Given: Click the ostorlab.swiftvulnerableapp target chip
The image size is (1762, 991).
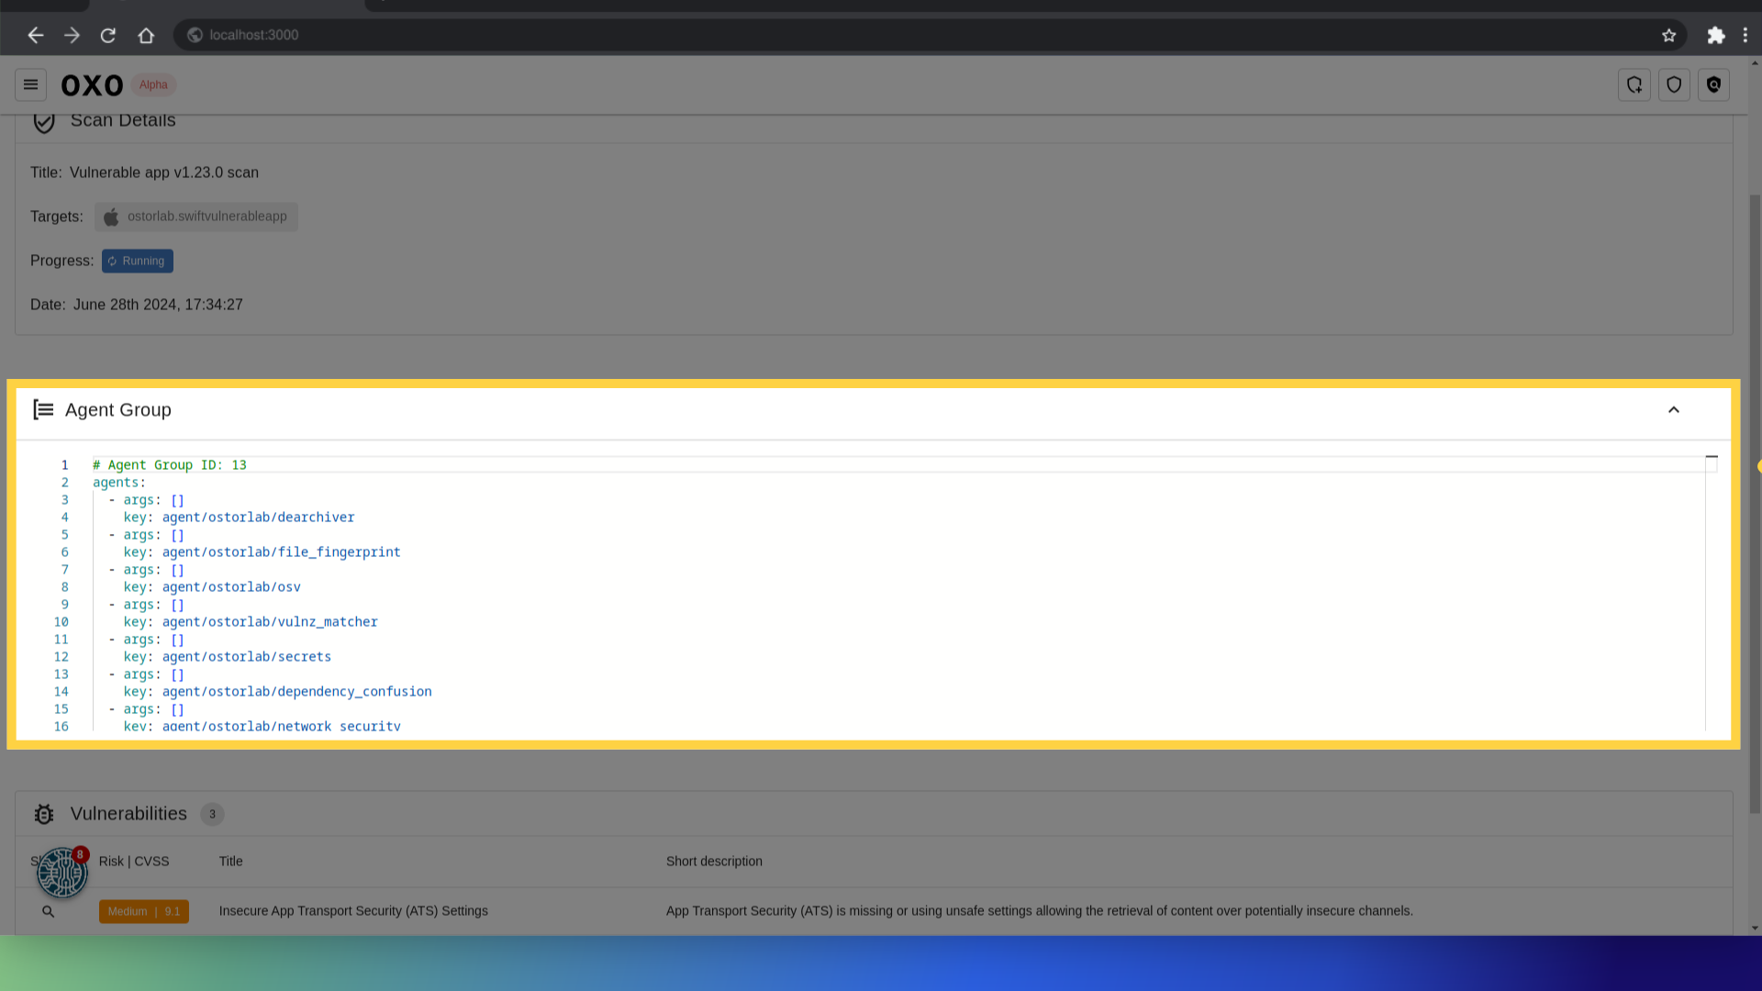Looking at the screenshot, I should (x=195, y=217).
